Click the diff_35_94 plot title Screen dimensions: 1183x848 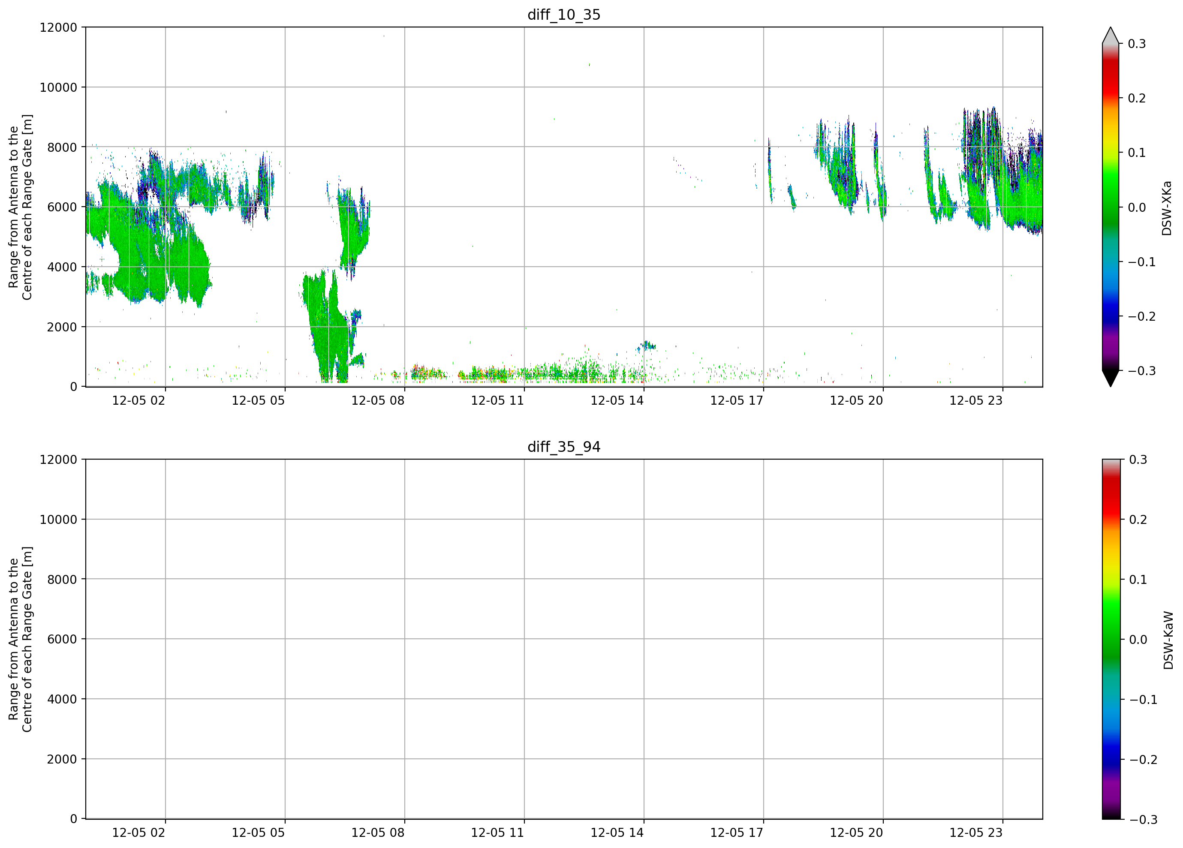(x=564, y=447)
